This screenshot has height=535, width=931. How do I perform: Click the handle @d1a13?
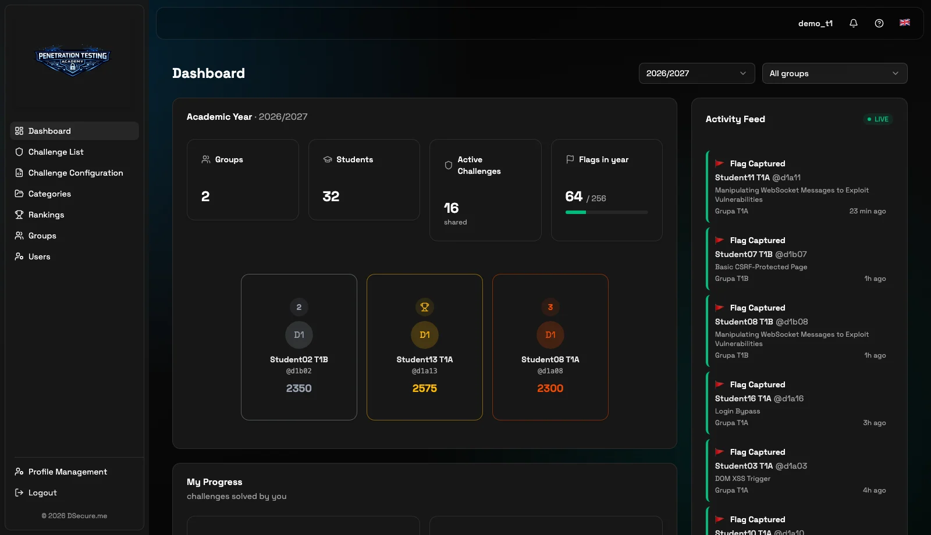(x=425, y=371)
